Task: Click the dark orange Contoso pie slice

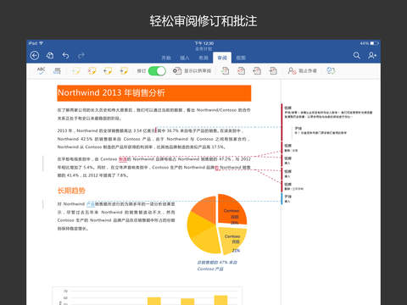Action: click(232, 209)
